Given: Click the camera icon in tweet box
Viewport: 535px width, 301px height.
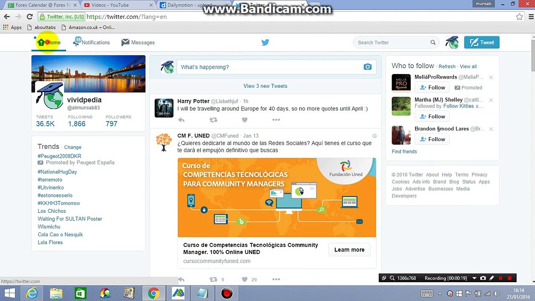Looking at the screenshot, I should pyautogui.click(x=367, y=67).
